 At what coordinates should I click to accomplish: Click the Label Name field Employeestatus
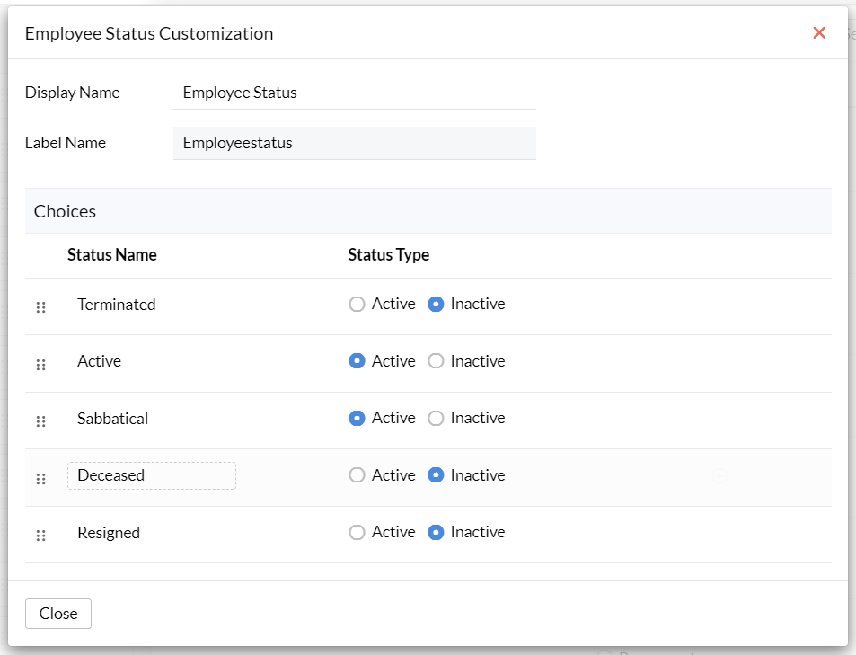click(x=354, y=143)
